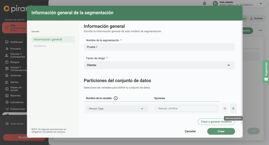Select Información general in dialog sidebar
The width and height of the screenshot is (269, 145).
pos(53,40)
